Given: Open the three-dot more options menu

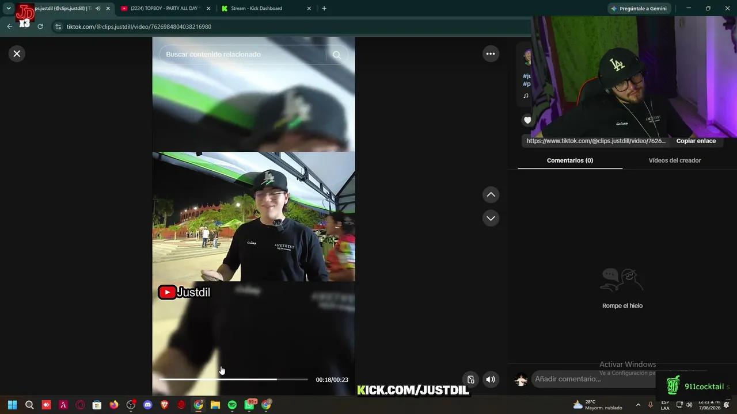Looking at the screenshot, I should pos(491,53).
